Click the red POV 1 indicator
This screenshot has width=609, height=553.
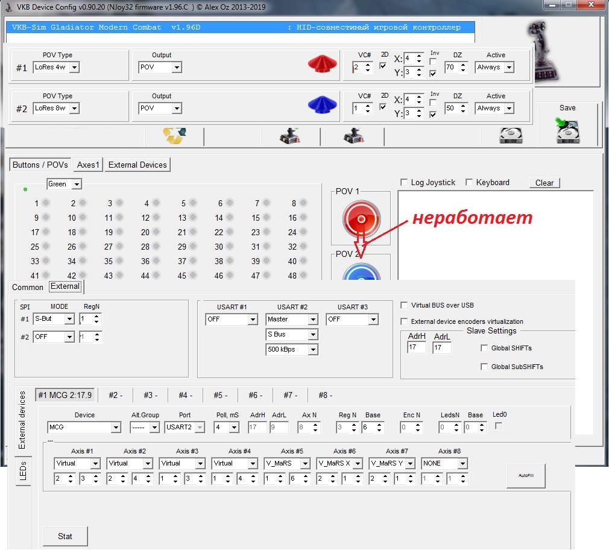361,219
